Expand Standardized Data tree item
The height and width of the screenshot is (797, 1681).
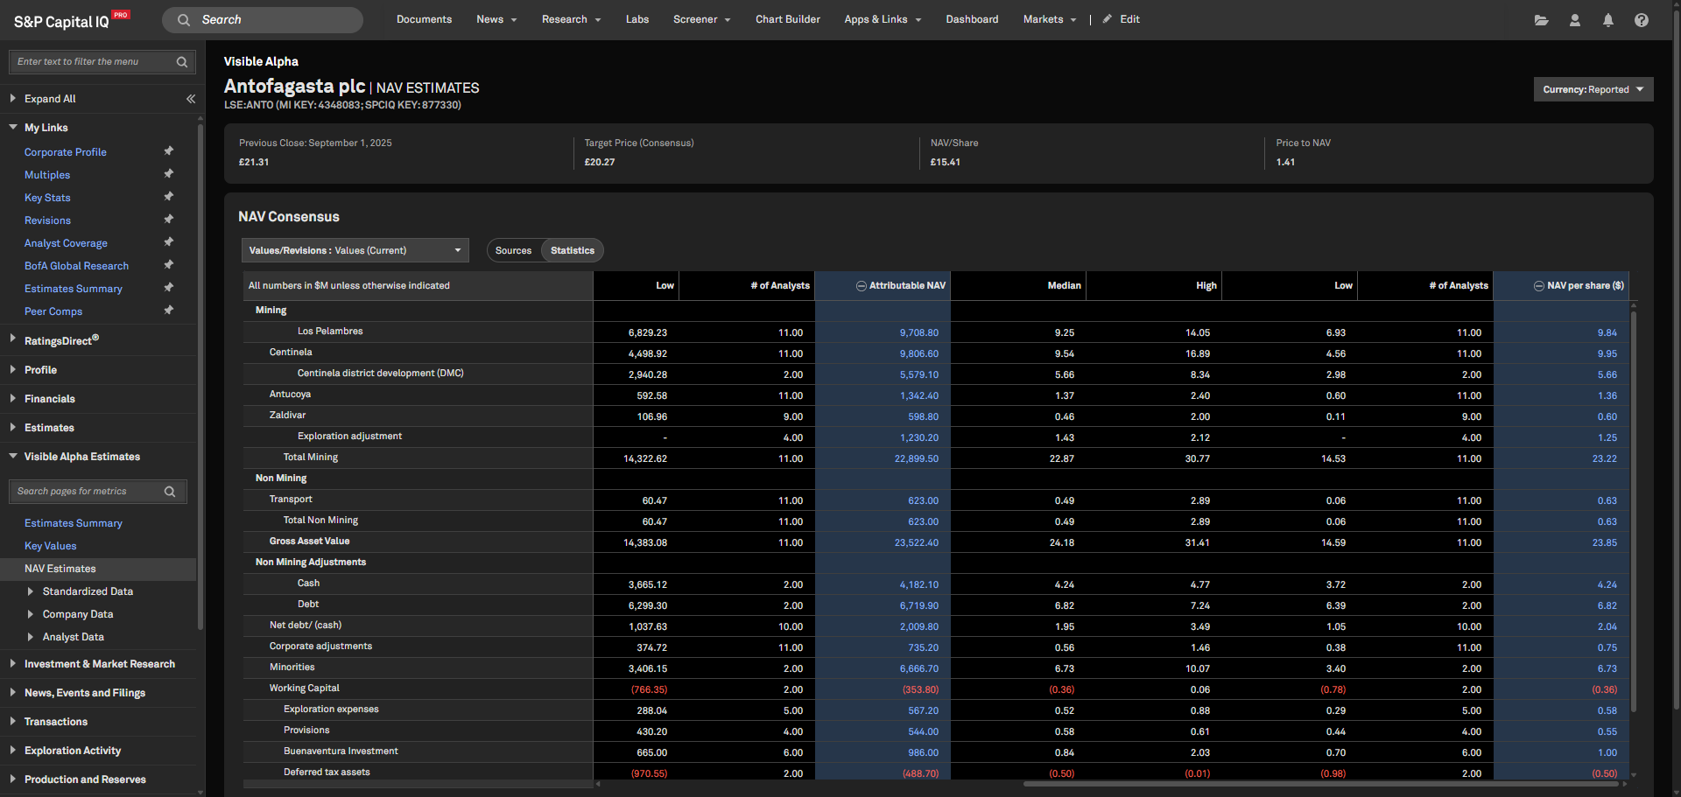pyautogui.click(x=31, y=591)
